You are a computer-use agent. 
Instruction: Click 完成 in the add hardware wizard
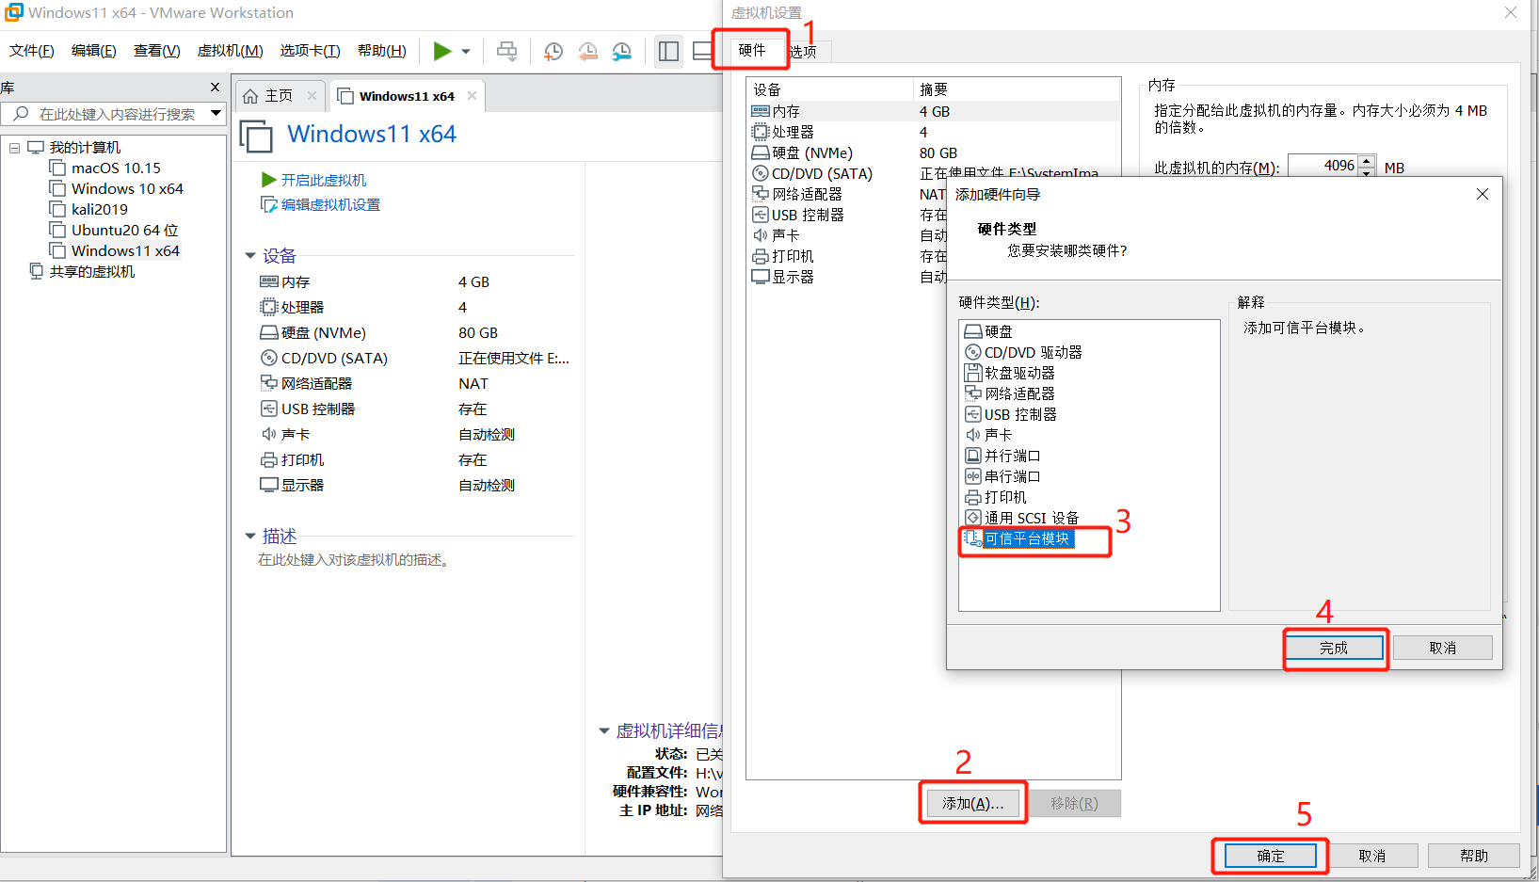click(x=1334, y=648)
